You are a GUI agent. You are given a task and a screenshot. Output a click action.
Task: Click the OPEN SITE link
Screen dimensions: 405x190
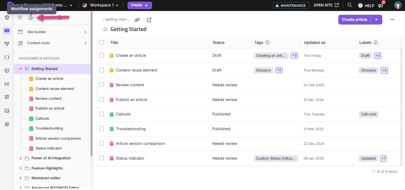326,5
